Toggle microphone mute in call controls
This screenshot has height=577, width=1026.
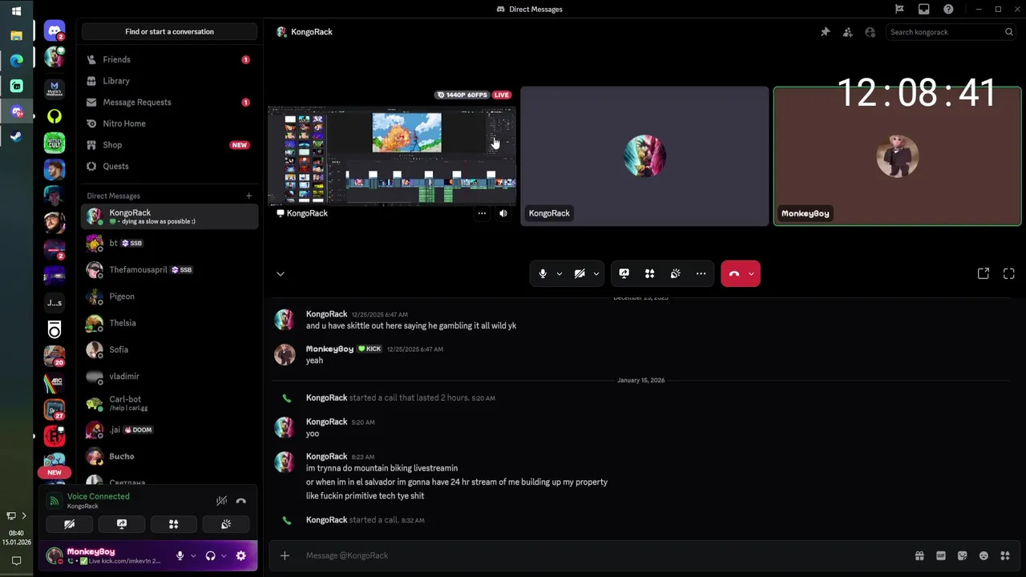pos(543,274)
